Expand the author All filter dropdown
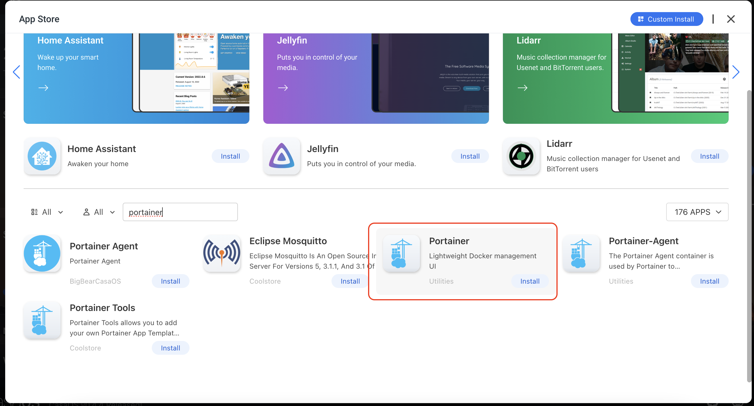Image resolution: width=754 pixels, height=406 pixels. [x=98, y=212]
